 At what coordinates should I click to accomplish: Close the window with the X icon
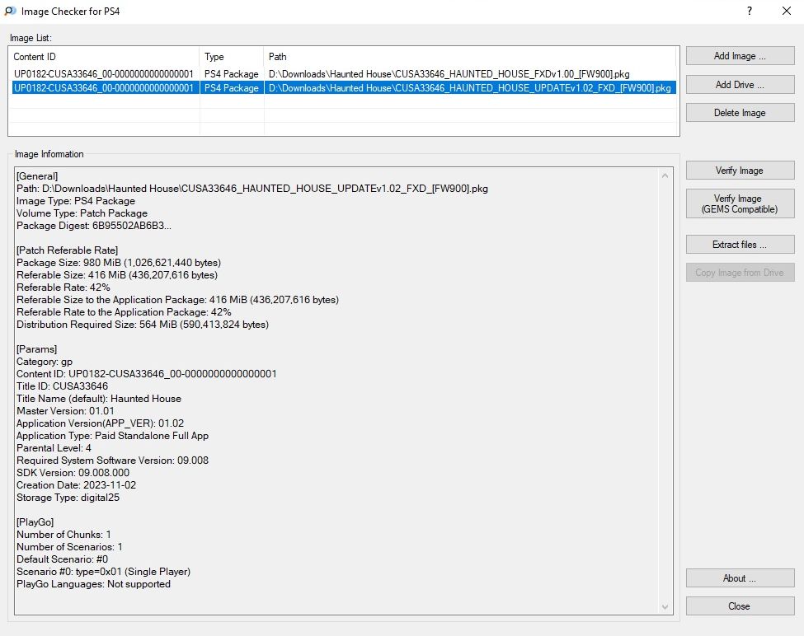(x=786, y=12)
